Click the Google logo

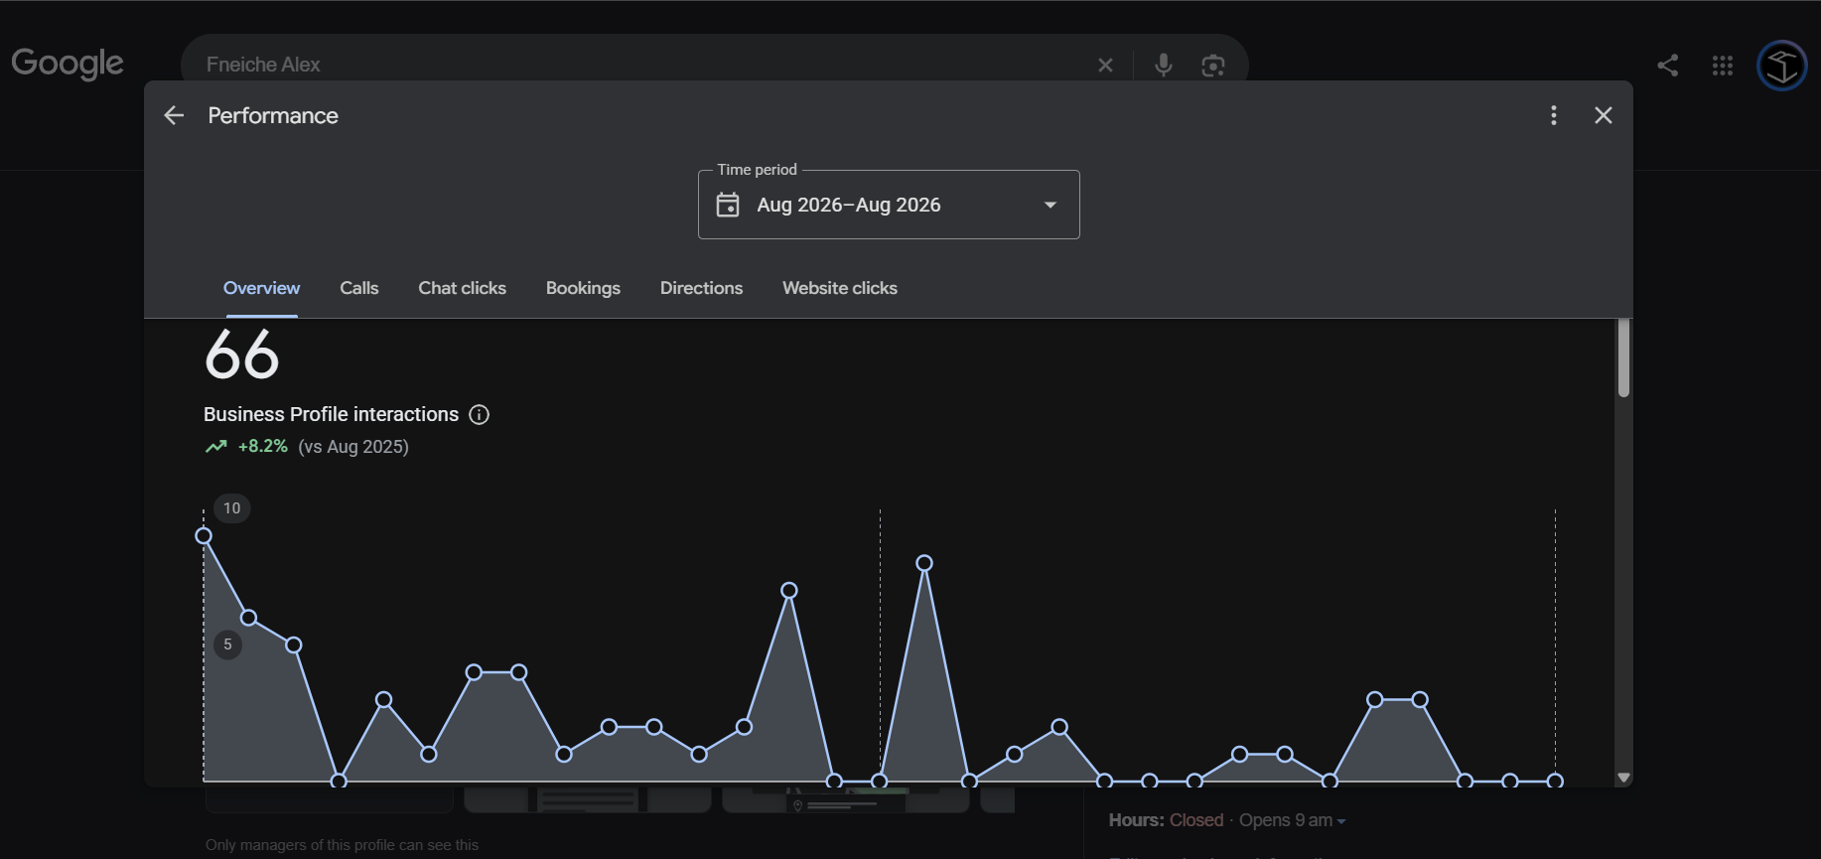point(68,64)
